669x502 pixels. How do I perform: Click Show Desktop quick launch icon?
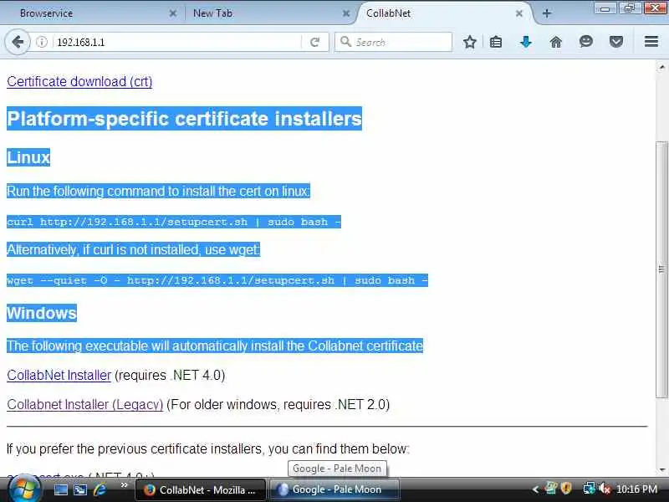click(60, 489)
